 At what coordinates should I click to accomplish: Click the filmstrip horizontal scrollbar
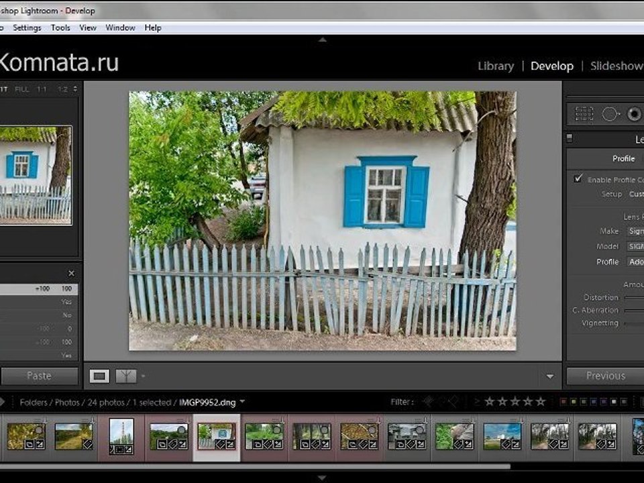[x=255, y=467]
